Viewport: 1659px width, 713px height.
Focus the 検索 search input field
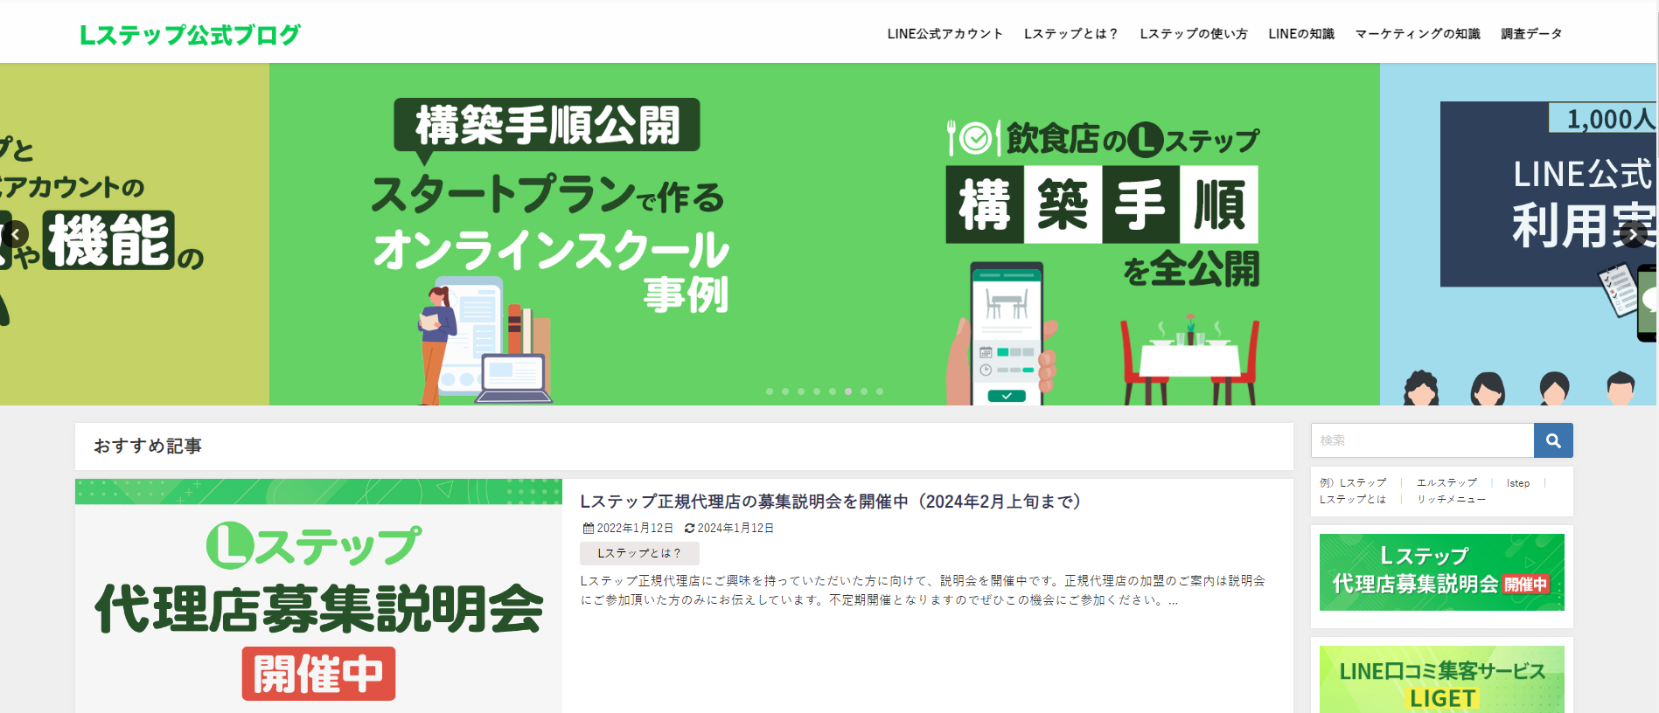pos(1423,440)
